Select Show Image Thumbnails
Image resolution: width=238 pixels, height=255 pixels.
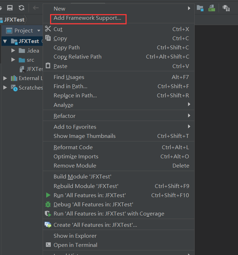point(119,136)
